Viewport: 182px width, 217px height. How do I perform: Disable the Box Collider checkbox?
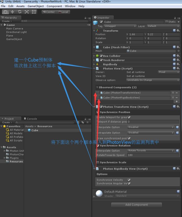[x=101, y=56]
